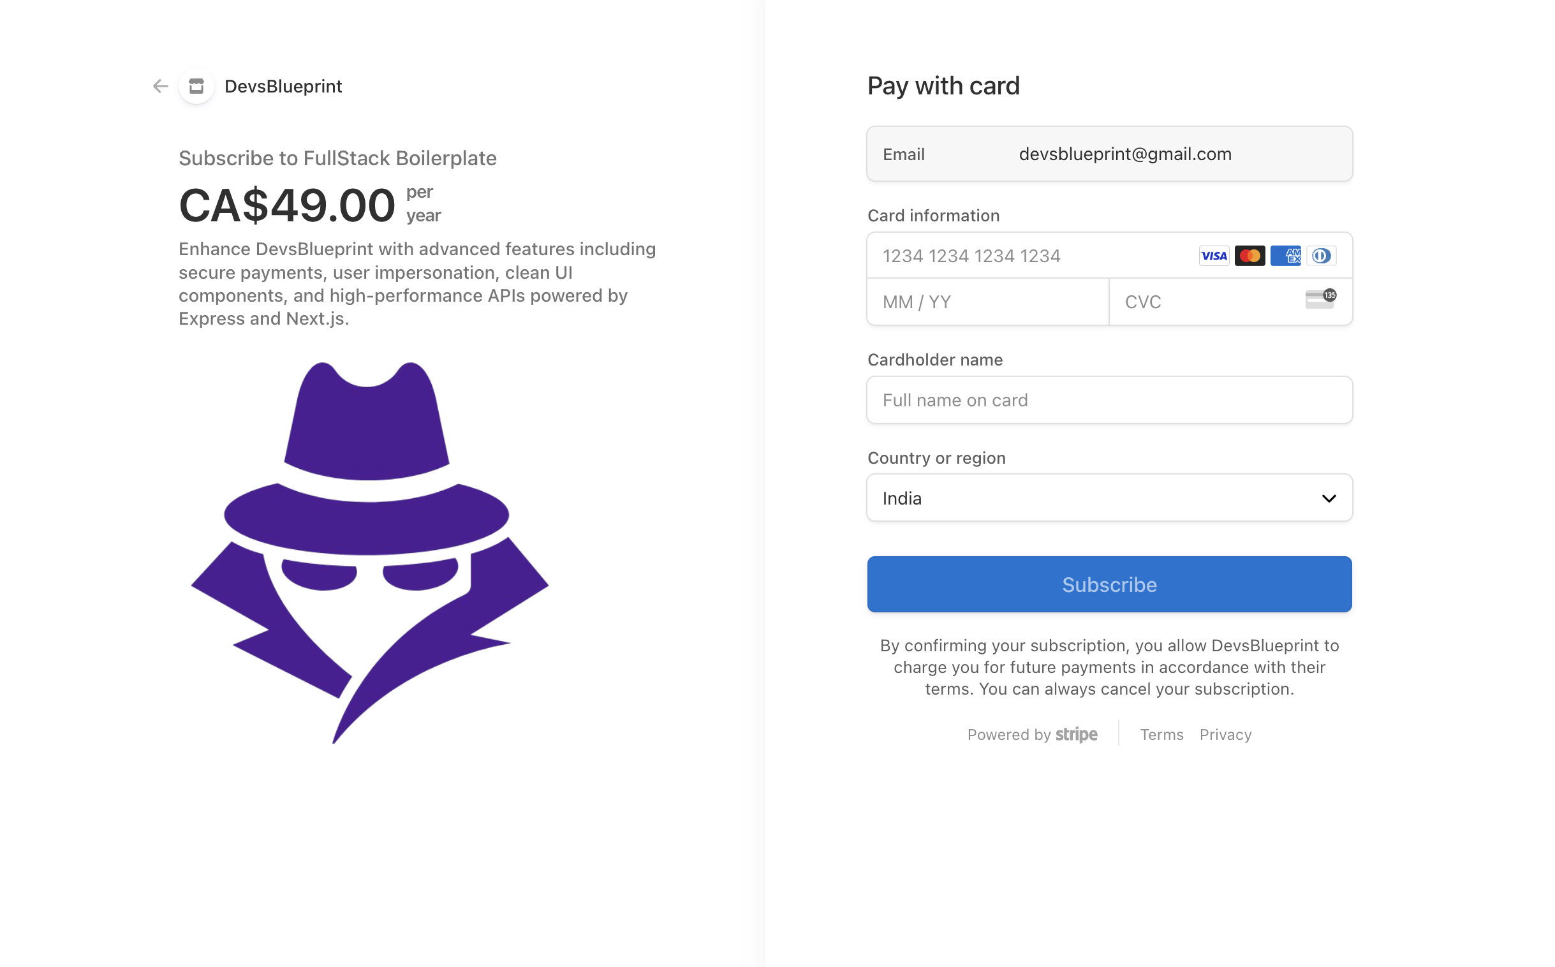The width and height of the screenshot is (1555, 967).
Task: Open the Terms link
Action: click(x=1161, y=734)
